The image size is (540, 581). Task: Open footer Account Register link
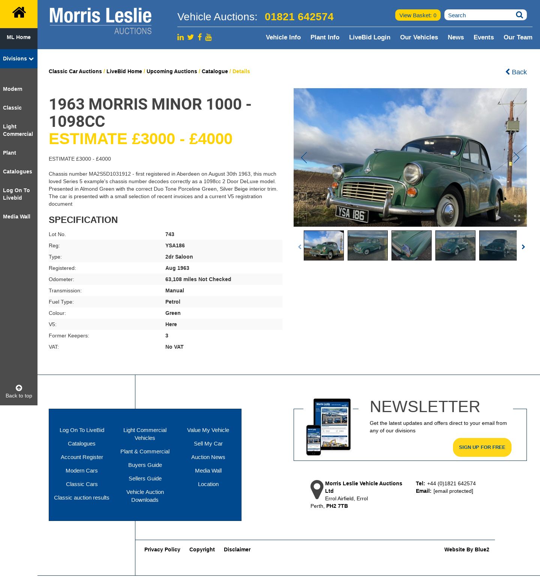tap(82, 457)
